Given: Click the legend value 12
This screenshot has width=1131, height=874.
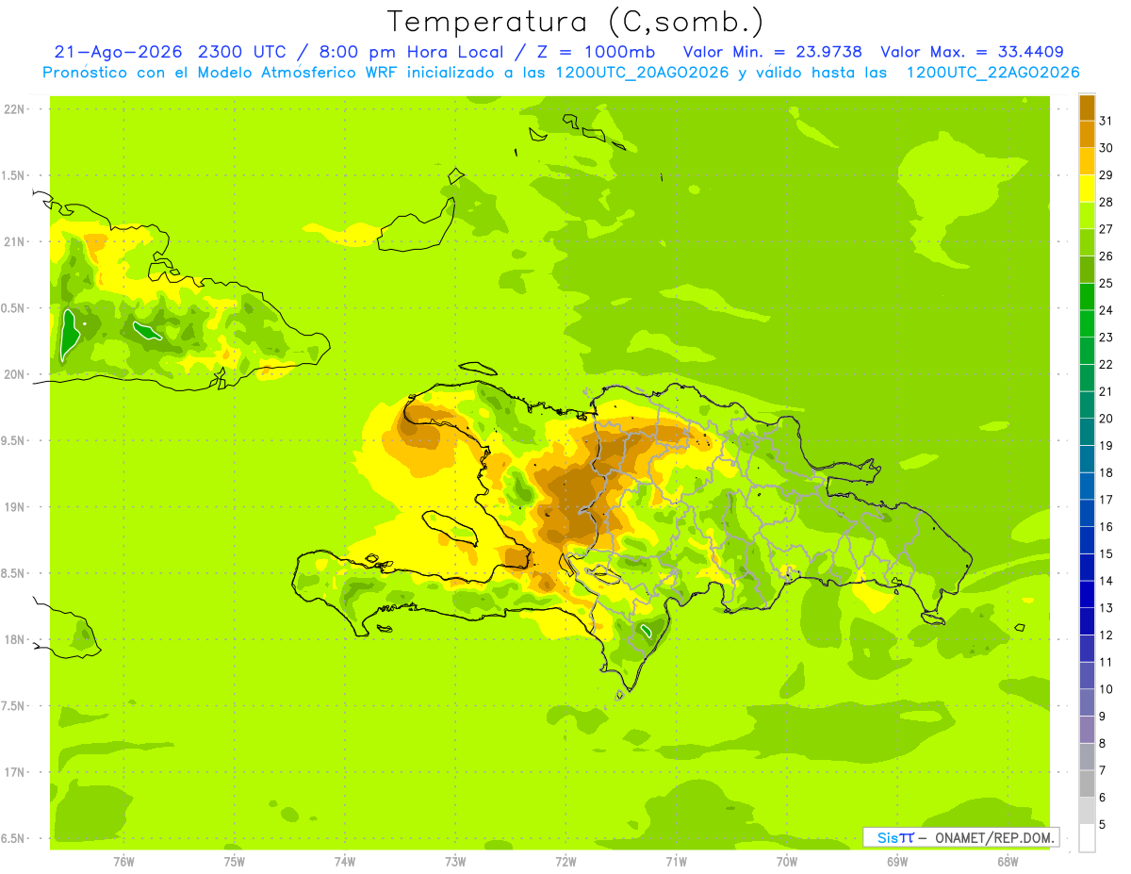Looking at the screenshot, I should [x=1106, y=635].
